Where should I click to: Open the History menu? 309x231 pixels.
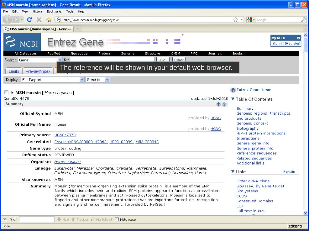pos(38,11)
